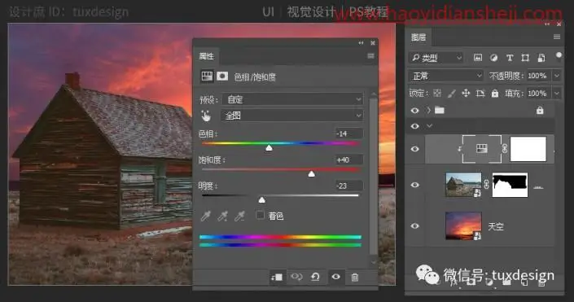Expand the collapsed folder group chevron
The image size is (574, 302).
tap(428, 110)
